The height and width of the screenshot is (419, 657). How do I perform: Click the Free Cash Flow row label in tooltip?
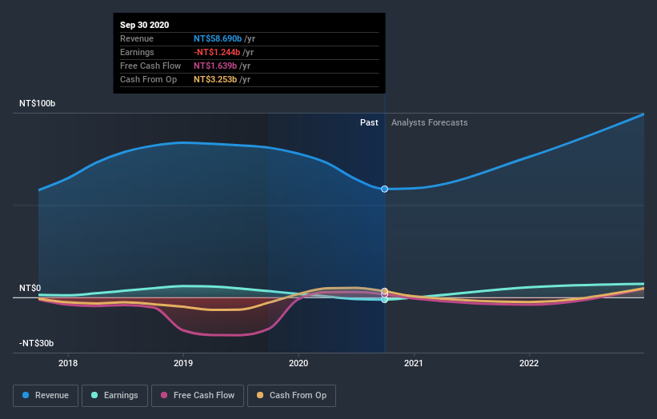click(150, 66)
